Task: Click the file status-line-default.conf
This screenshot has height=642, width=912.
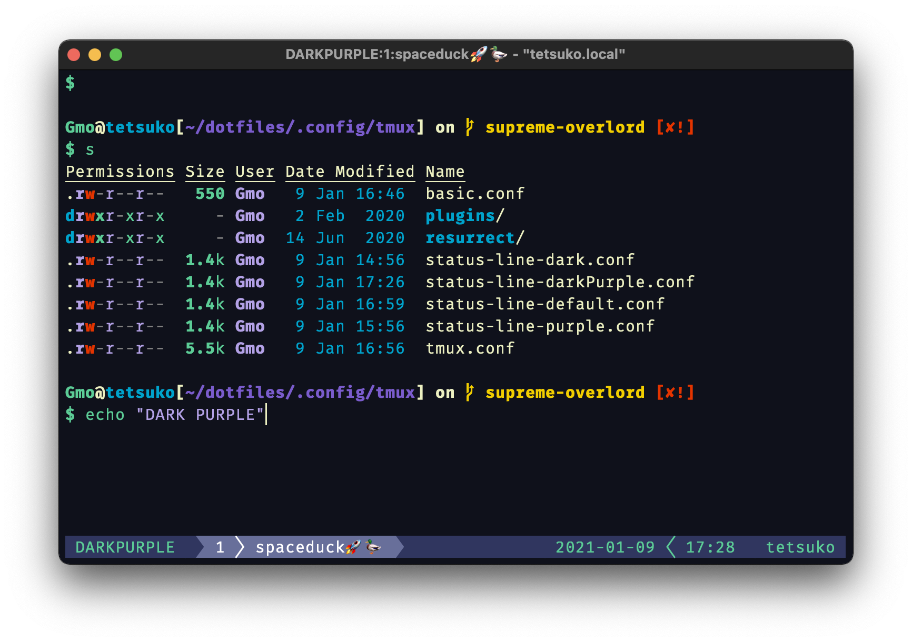Action: (545, 304)
